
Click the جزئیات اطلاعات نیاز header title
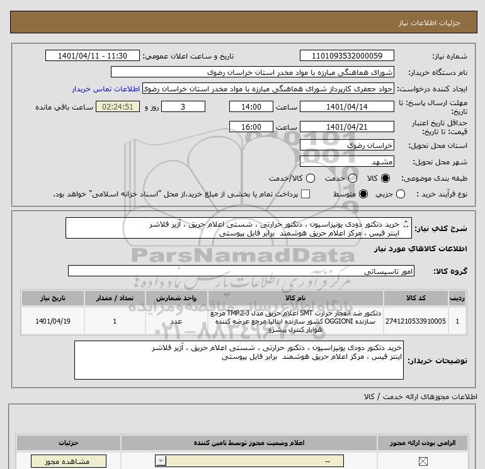pyautogui.click(x=430, y=23)
